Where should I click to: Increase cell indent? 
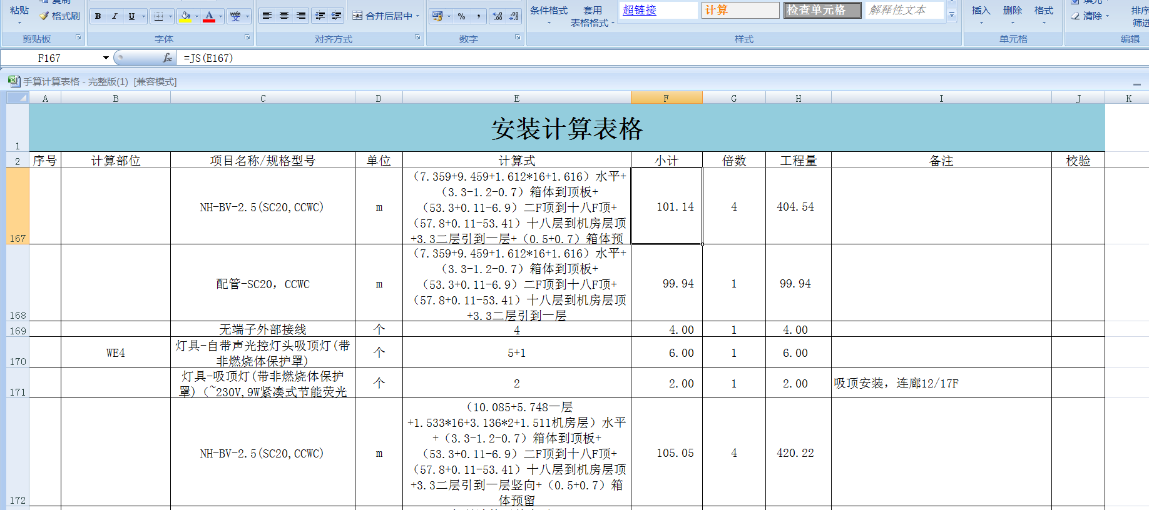tap(337, 16)
